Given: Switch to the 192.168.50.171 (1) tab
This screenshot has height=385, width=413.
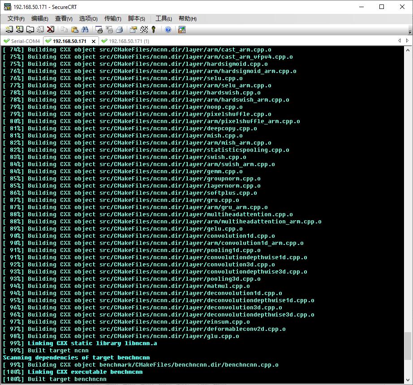Looking at the screenshot, I should point(123,41).
